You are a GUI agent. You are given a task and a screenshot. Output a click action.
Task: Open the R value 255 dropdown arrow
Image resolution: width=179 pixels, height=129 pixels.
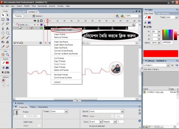(x=159, y=32)
